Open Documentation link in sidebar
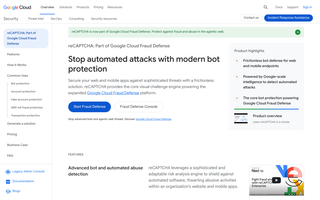 (x=23, y=181)
